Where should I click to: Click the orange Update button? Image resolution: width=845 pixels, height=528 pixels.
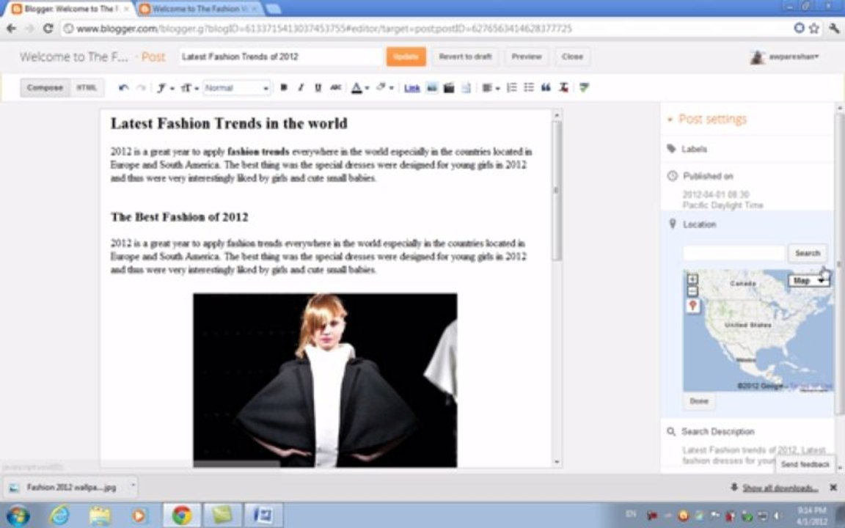406,56
